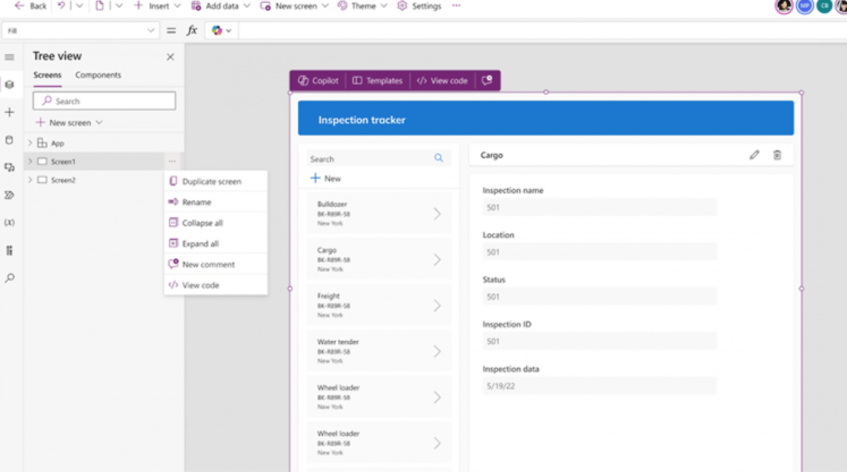847x472 pixels.
Task: Click the Media panel icon in left rail
Action: tap(9, 167)
